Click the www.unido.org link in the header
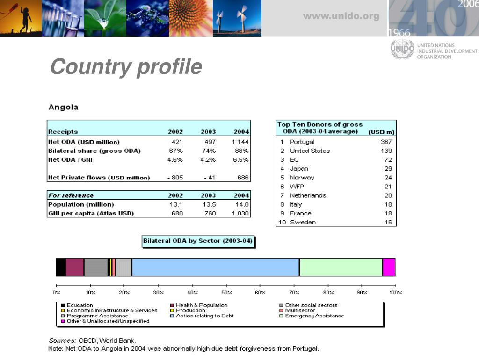This screenshot has height=359, width=479. 341,16
